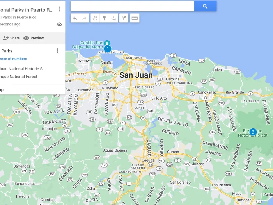The height and width of the screenshot is (205, 273).
Task: Click the search input field
Action: click(132, 6)
